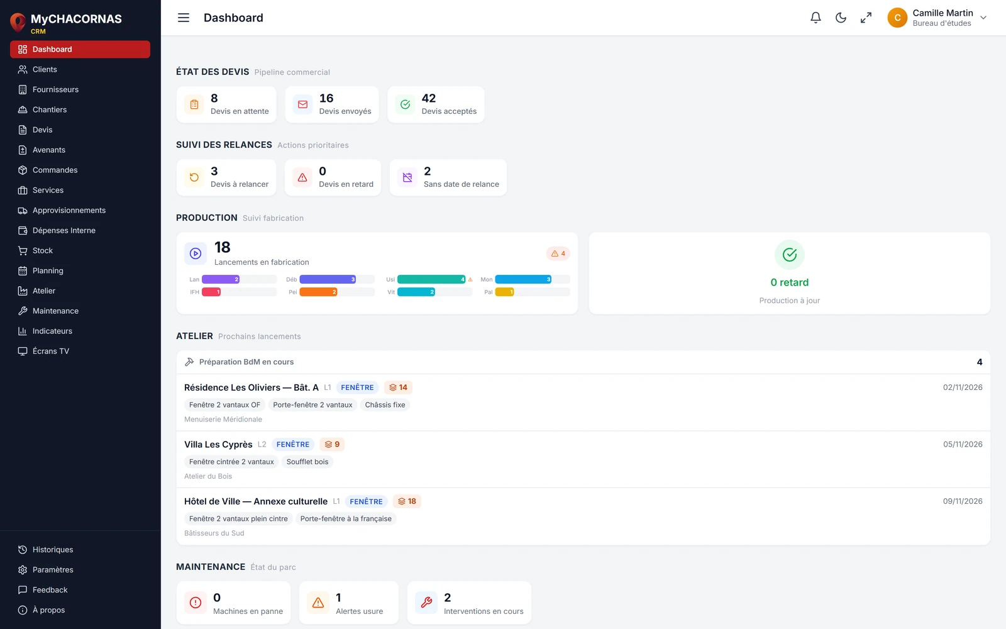Open the Devis en attente card
This screenshot has width=1006, height=629.
click(227, 104)
